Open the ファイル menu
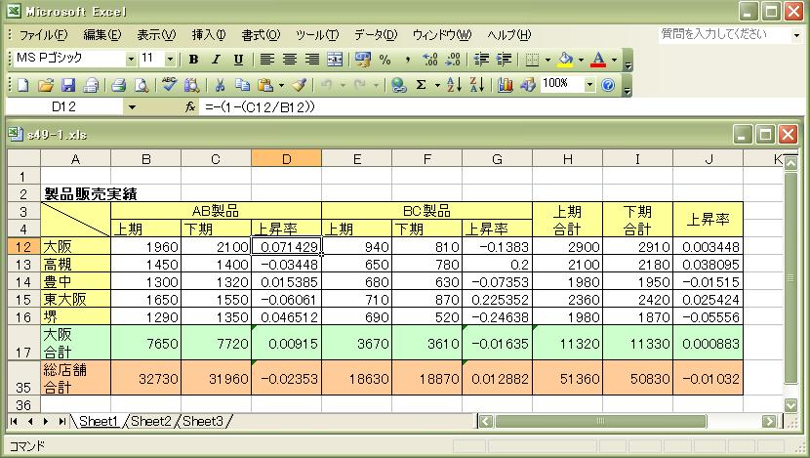The height and width of the screenshot is (458, 810). click(43, 34)
